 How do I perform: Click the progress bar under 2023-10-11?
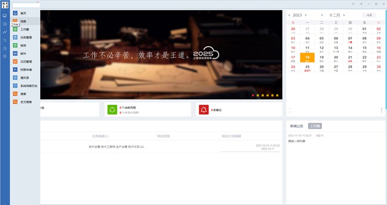(x=250, y=152)
